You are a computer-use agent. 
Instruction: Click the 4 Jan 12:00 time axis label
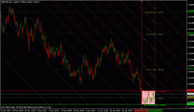(91, 110)
